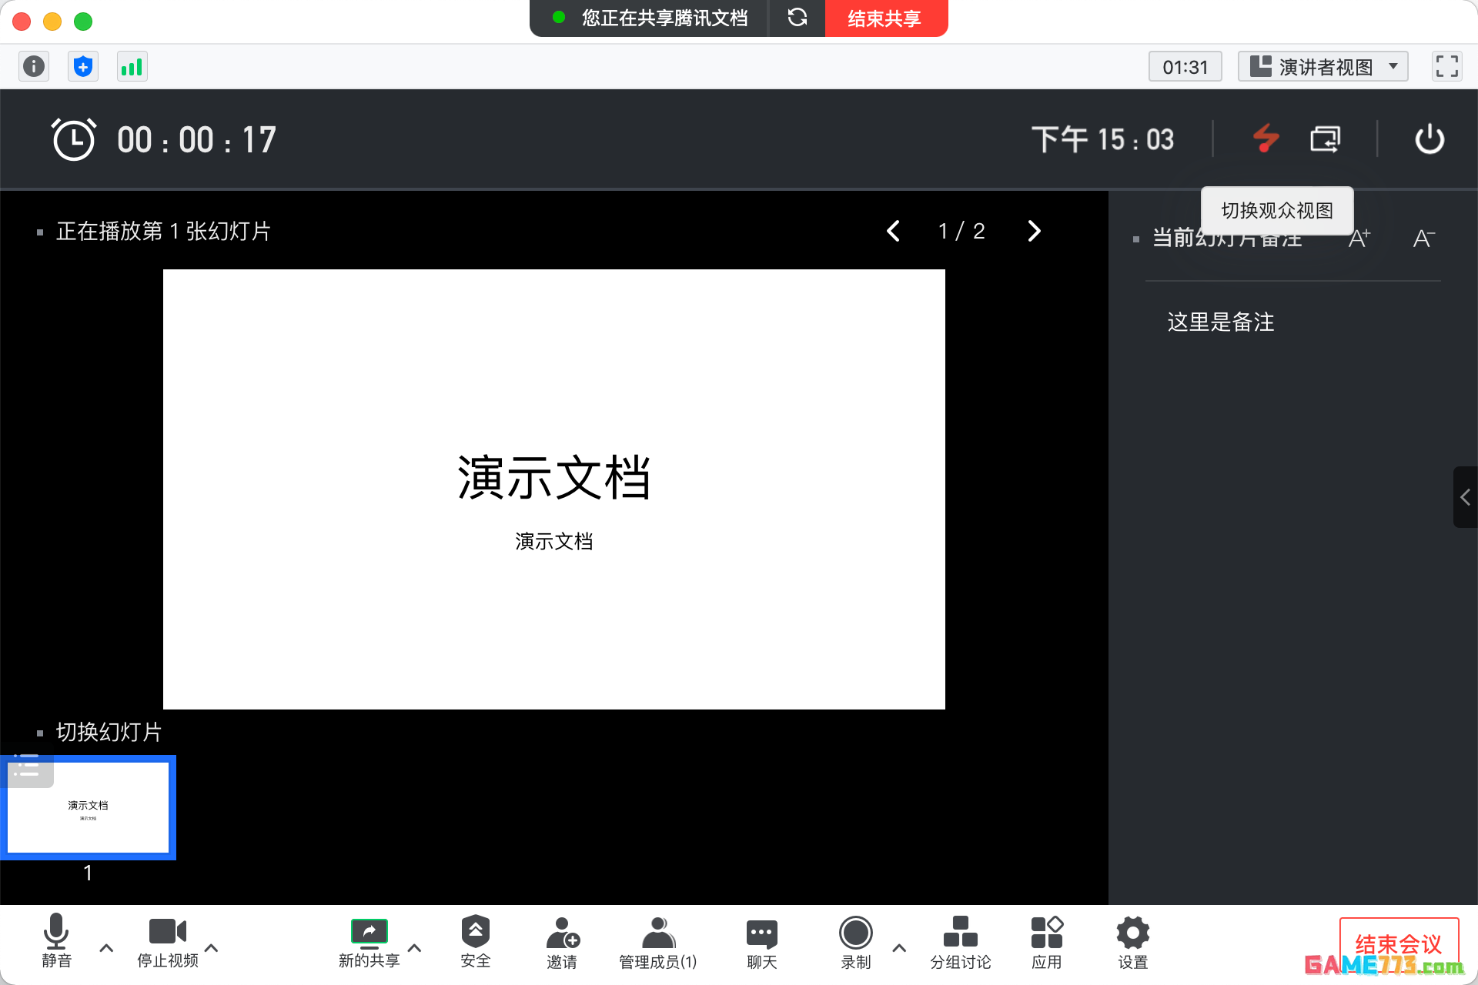Screen dimensions: 1478x985
Task: Click the power exit presentation icon
Action: tap(1429, 139)
